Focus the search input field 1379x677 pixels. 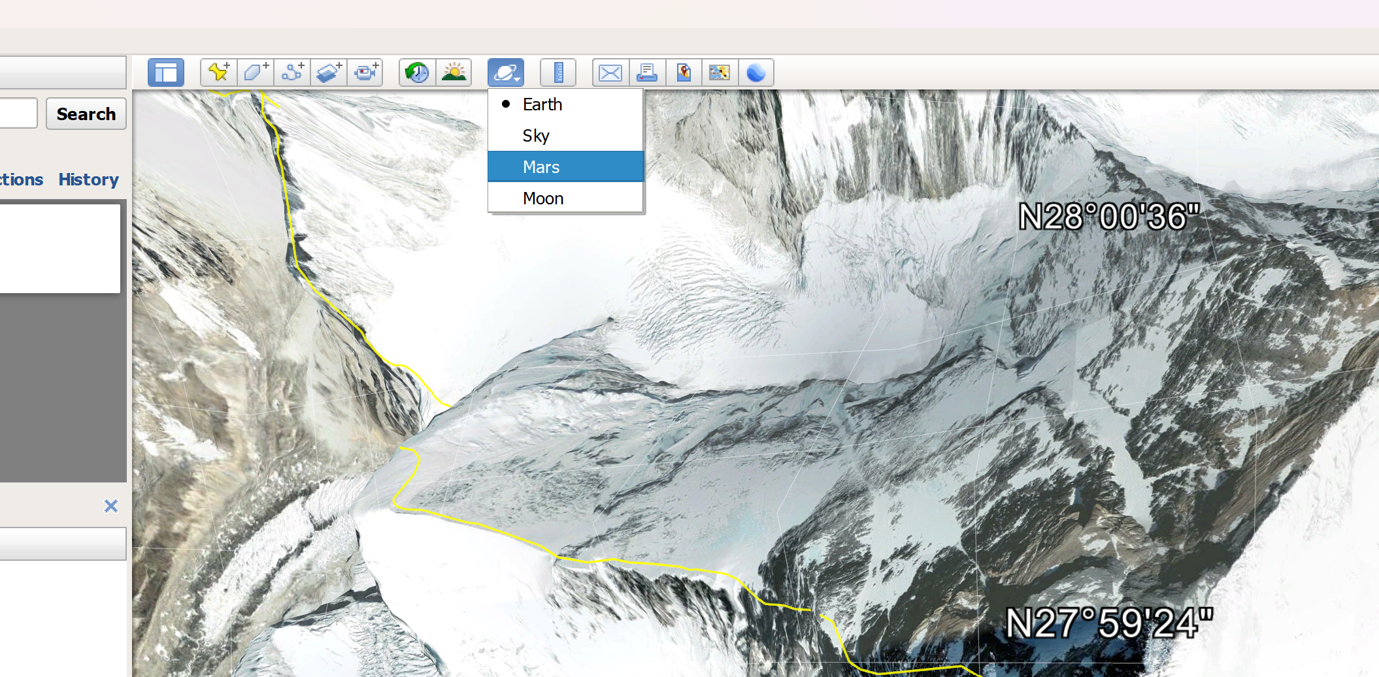pos(18,114)
